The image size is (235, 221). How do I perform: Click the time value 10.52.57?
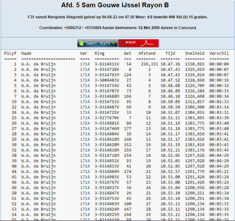170,172
